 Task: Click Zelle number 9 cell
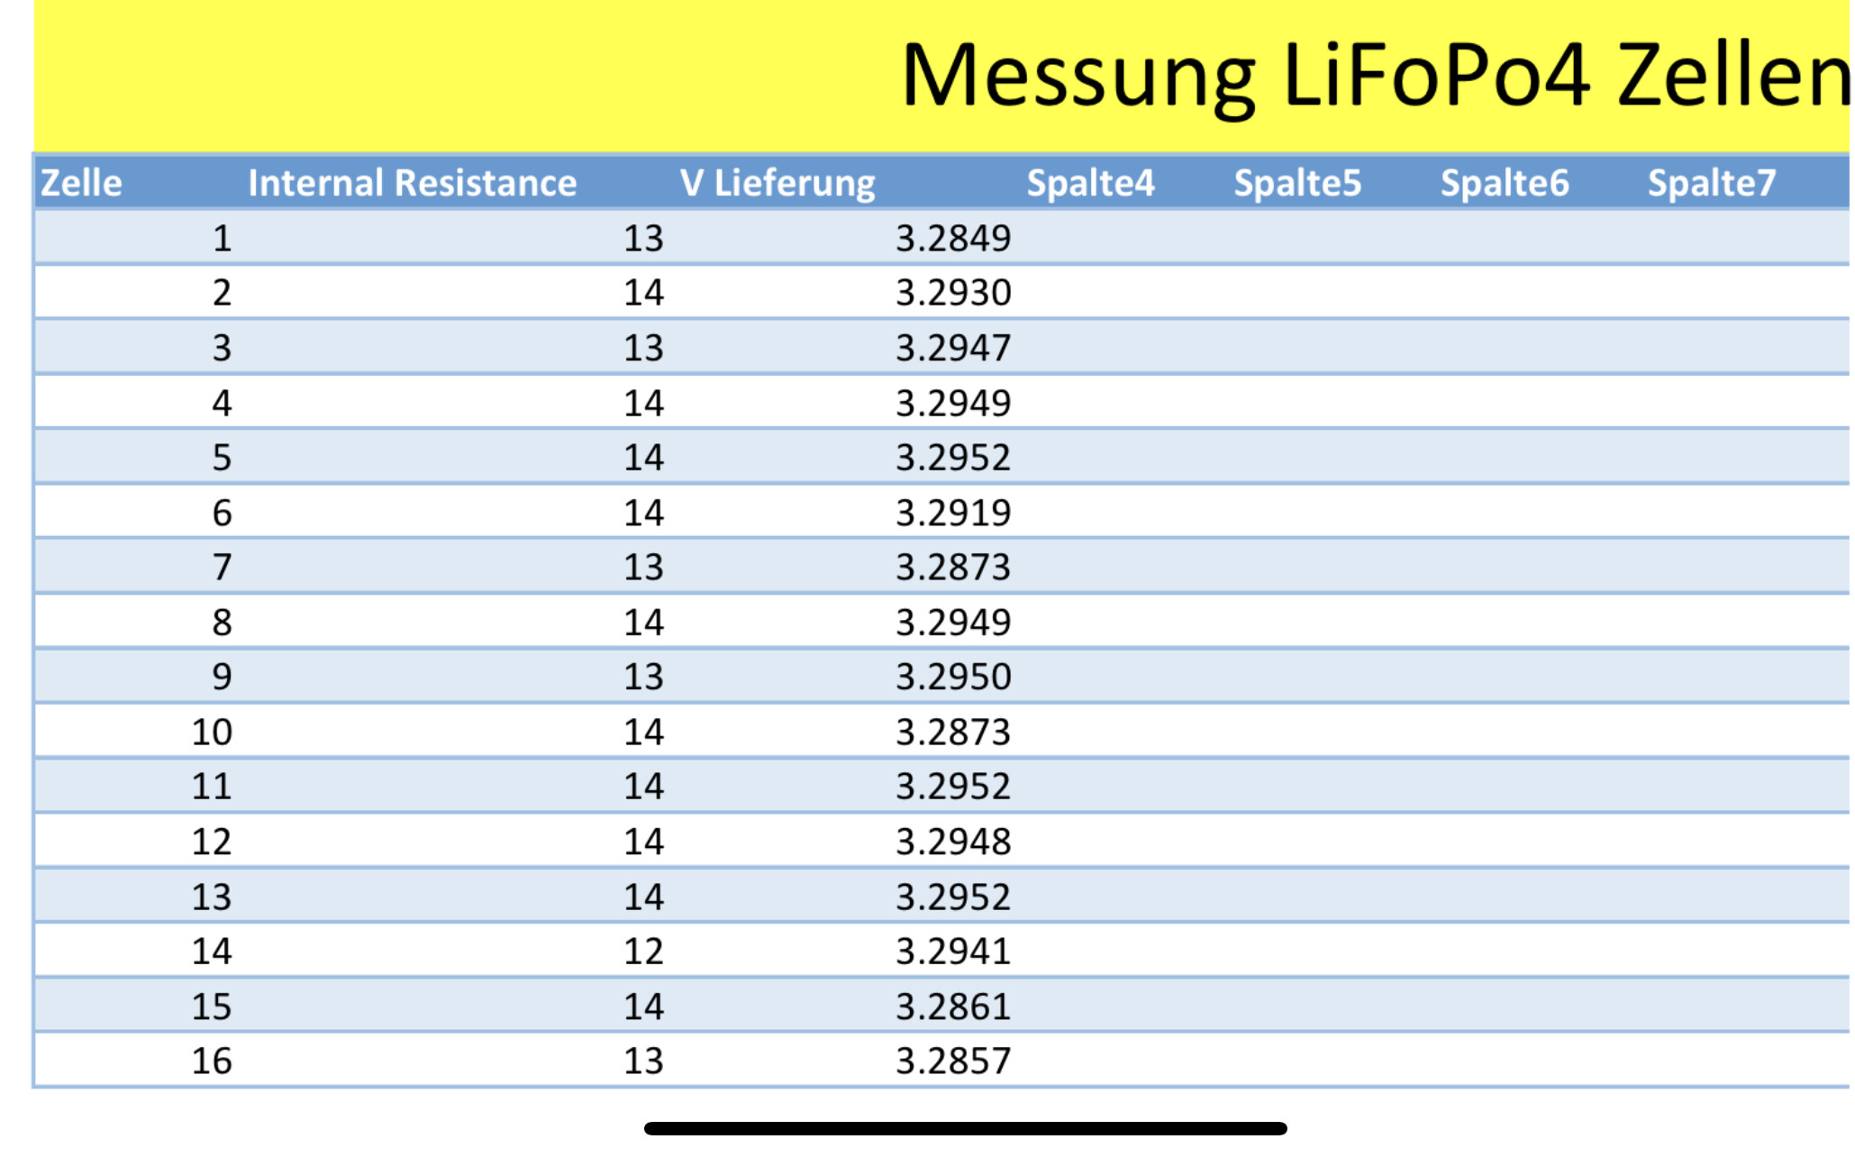(223, 677)
